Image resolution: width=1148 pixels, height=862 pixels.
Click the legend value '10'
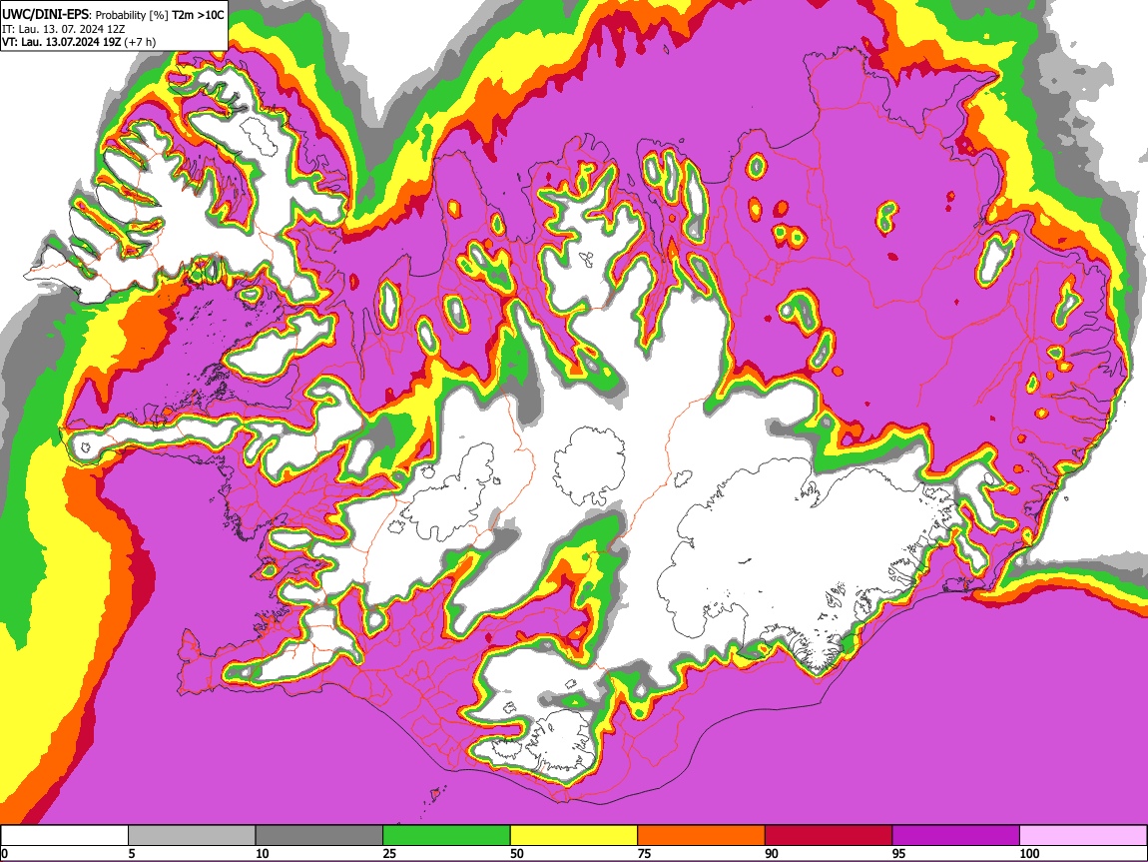point(263,853)
